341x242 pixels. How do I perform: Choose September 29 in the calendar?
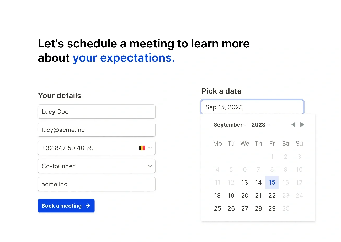pos(272,208)
